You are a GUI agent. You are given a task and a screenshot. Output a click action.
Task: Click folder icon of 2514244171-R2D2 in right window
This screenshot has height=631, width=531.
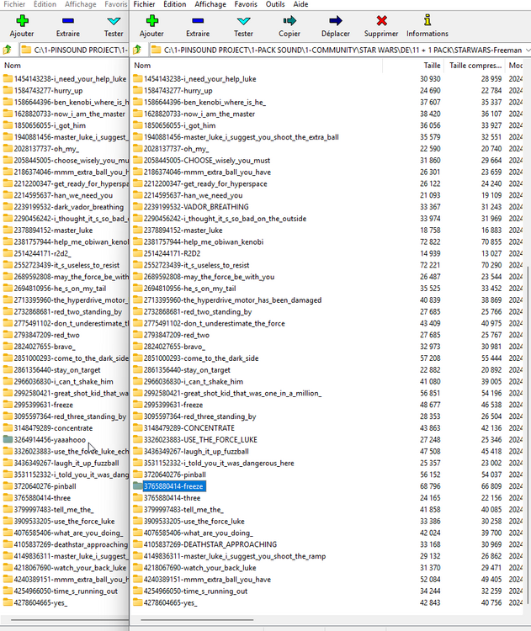tap(138, 253)
